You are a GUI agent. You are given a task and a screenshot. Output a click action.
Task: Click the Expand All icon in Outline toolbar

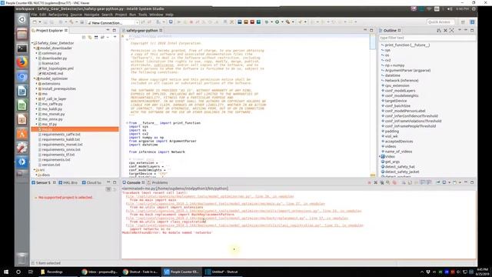coord(452,31)
